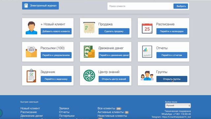The height and width of the screenshot is (119, 211).
Task: Click Открыть центр знаний button
Action: [x=114, y=79]
